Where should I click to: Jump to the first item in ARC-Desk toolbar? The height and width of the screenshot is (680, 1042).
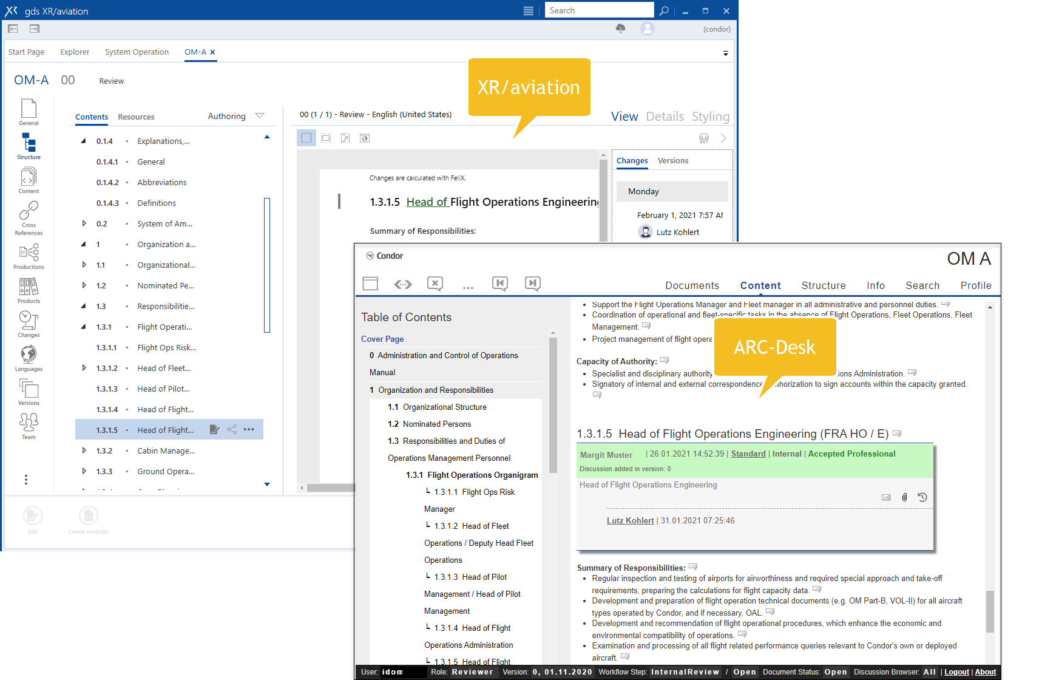(500, 284)
